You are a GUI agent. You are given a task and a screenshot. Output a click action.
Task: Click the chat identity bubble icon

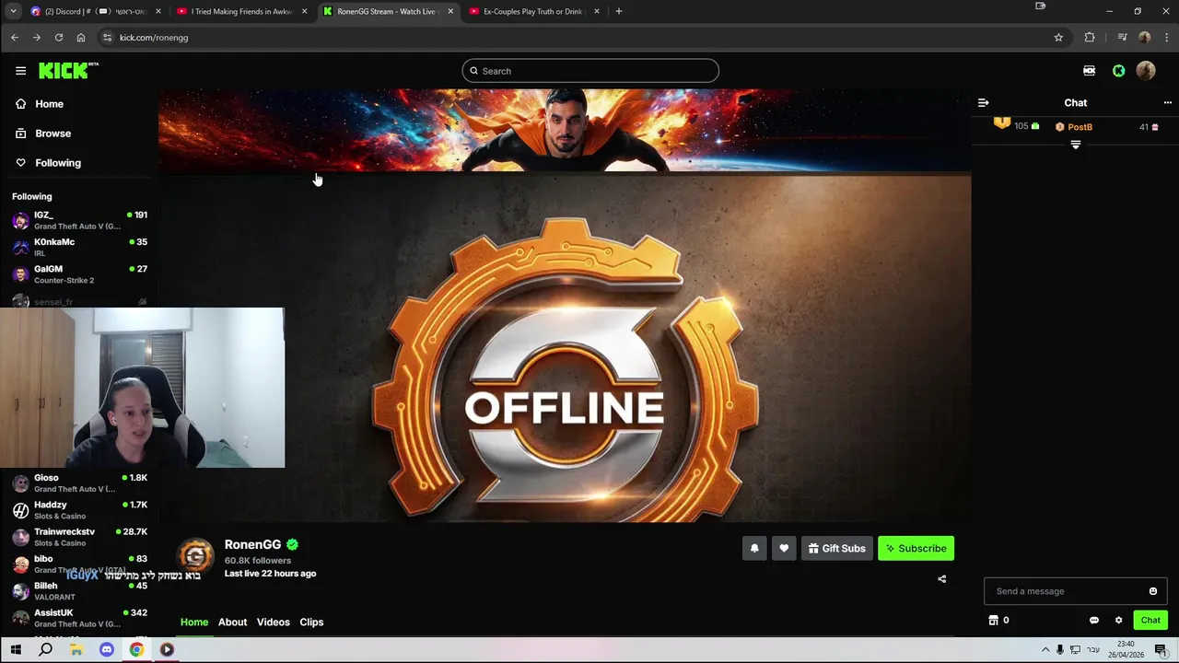[1093, 621]
